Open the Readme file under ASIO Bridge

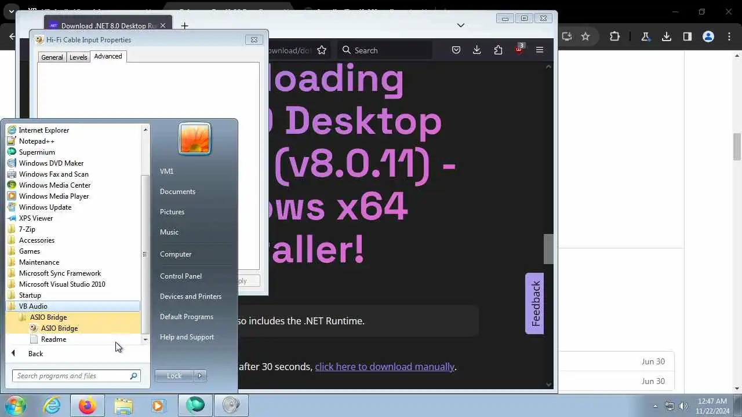(x=53, y=339)
